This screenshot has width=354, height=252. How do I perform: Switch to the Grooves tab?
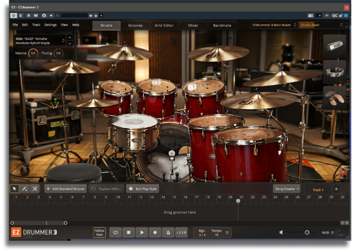136,25
